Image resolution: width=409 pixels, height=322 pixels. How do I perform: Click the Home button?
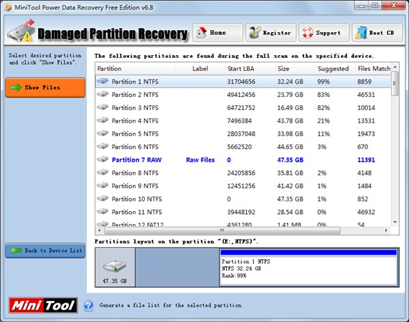point(218,33)
